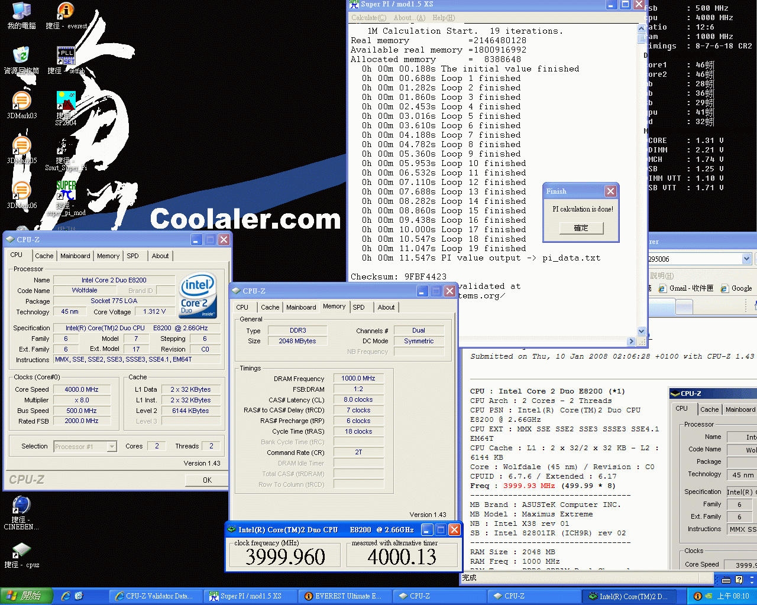This screenshot has width=757, height=605.
Task: Confirm the PI calculation done dialog
Action: pyautogui.click(x=581, y=228)
